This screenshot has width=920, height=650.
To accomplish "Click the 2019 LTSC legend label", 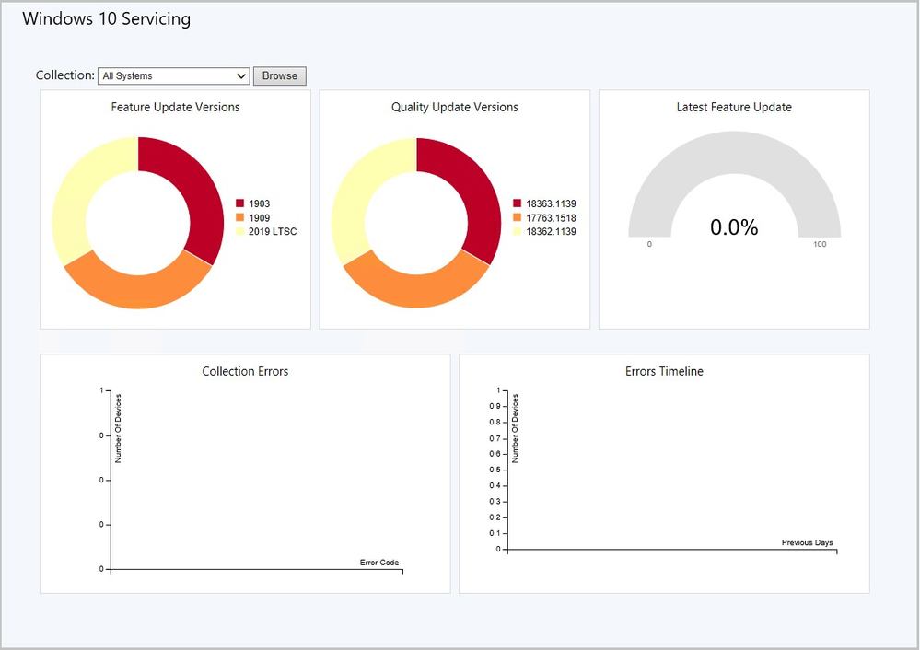I will 273,231.
